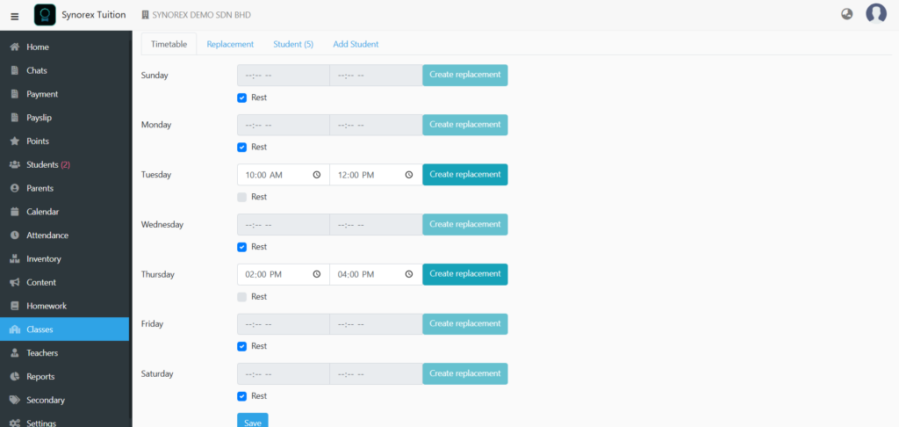
Task: Uncheck the Monday Rest checkbox
Action: click(x=242, y=148)
